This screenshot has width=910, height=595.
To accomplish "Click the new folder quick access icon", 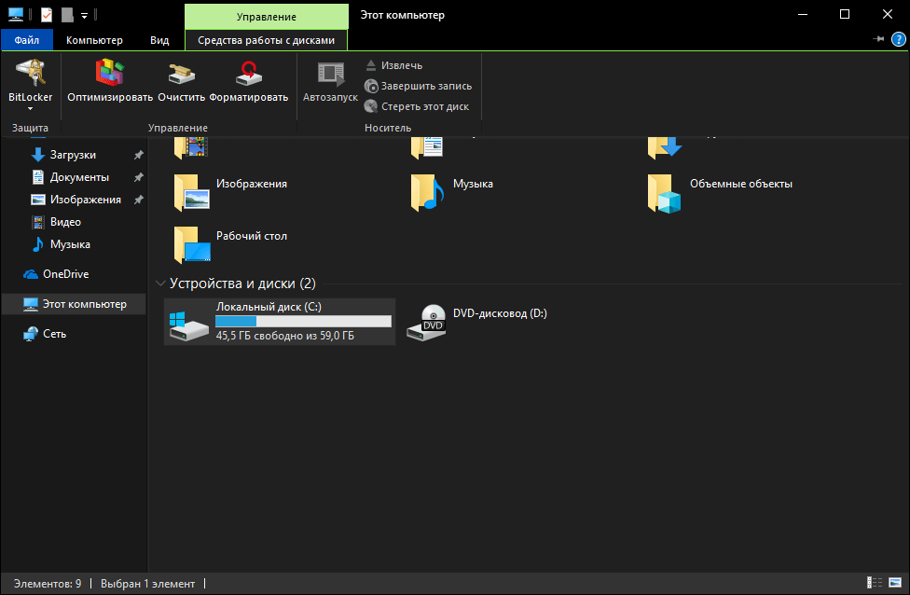I will coord(67,15).
